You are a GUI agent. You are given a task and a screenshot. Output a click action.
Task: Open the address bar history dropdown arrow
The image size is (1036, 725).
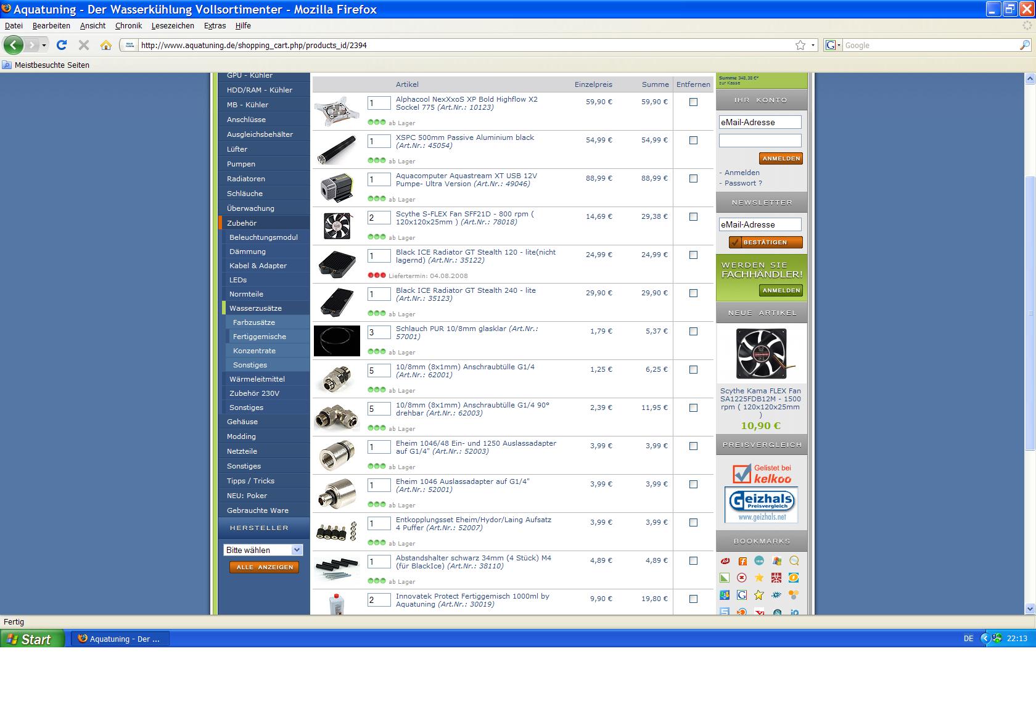tap(813, 45)
